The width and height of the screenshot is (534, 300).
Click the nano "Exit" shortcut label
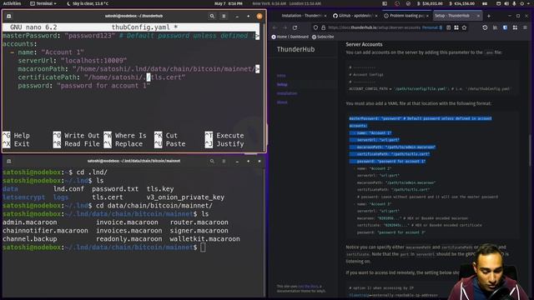coord(22,144)
